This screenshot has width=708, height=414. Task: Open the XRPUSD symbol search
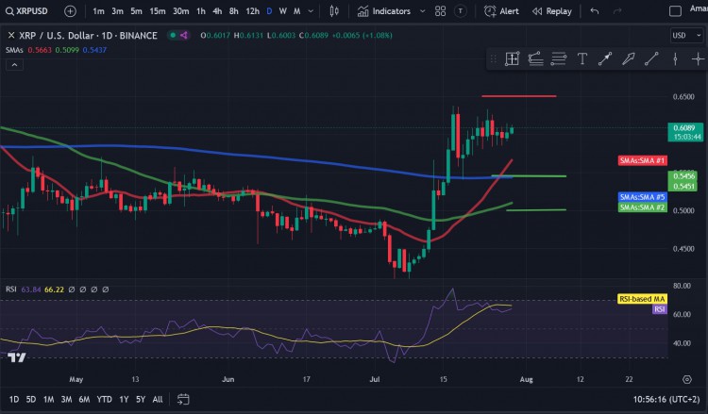26,10
